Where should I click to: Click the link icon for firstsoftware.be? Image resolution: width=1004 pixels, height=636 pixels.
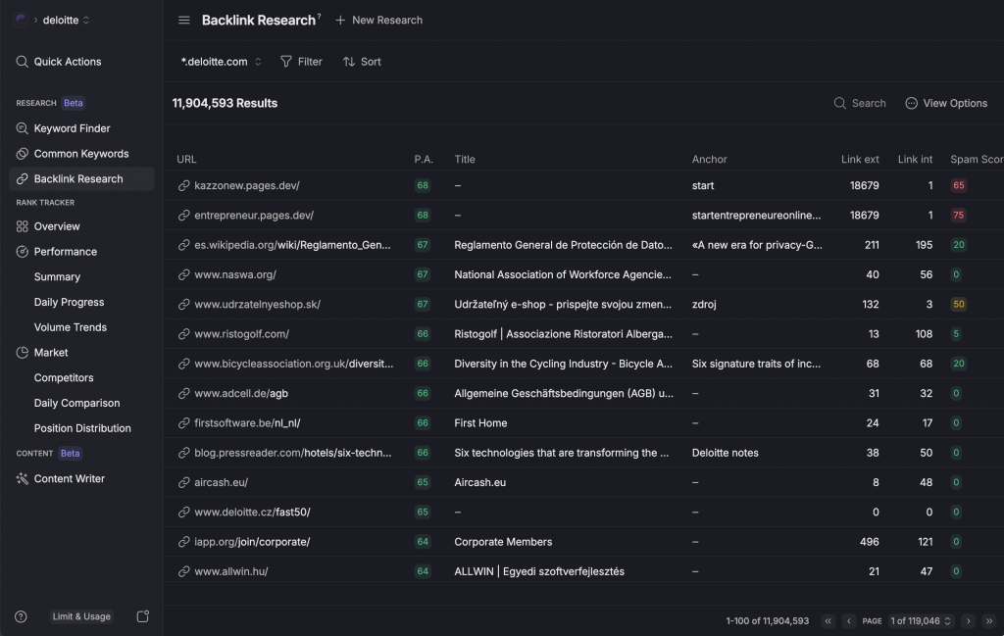point(183,423)
